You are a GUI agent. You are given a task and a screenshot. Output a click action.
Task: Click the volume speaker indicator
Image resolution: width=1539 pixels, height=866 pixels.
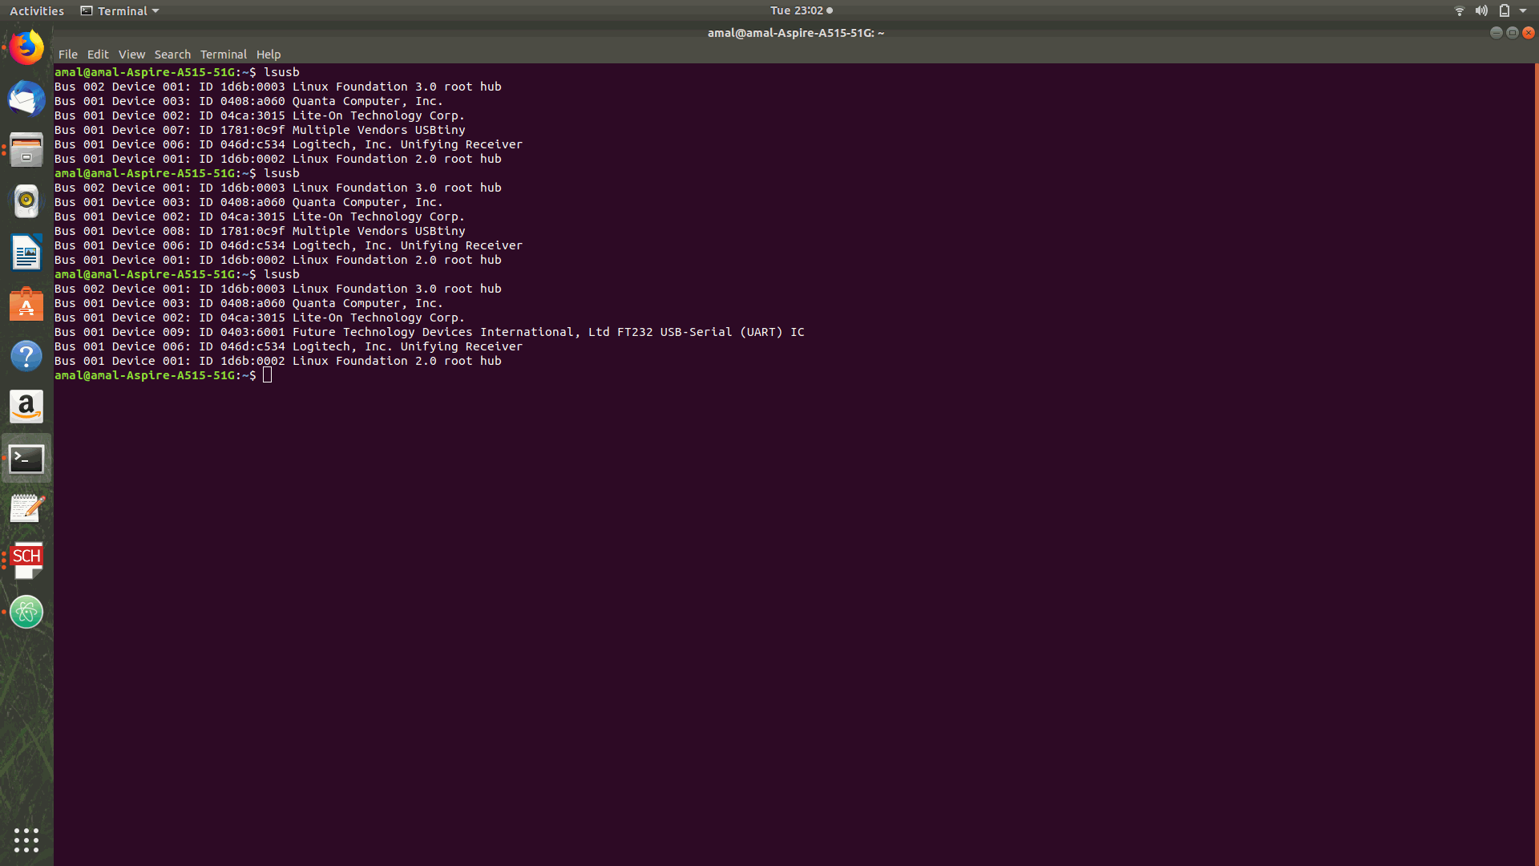point(1481,11)
